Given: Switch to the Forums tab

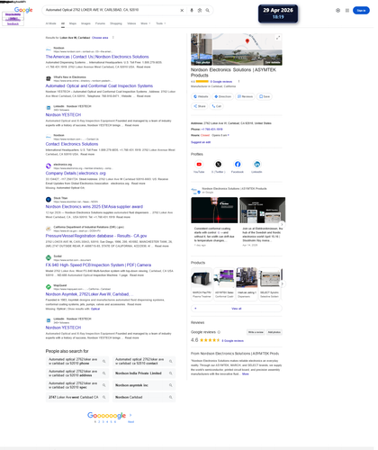Looking at the screenshot, I should click(101, 23).
